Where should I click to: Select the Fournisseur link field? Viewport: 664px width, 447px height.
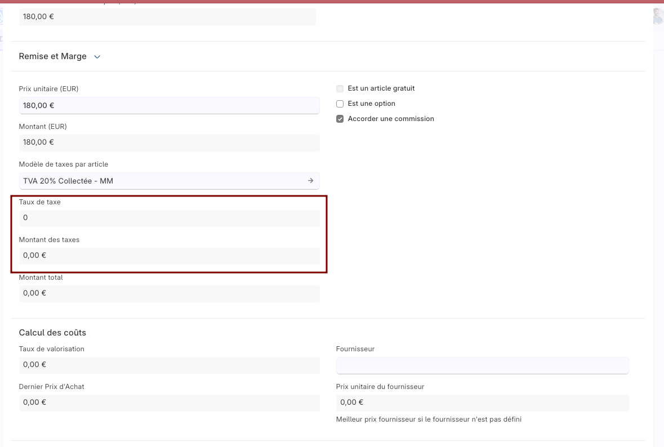click(482, 365)
